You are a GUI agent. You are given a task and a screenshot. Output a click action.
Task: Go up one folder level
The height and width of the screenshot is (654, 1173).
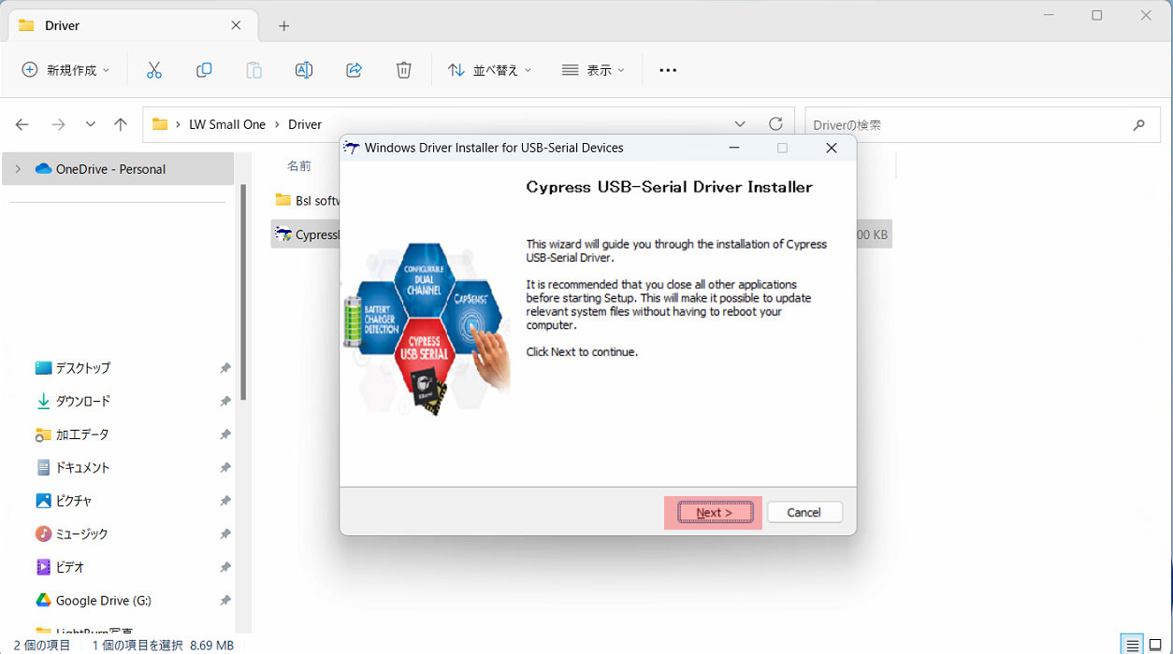click(x=121, y=124)
